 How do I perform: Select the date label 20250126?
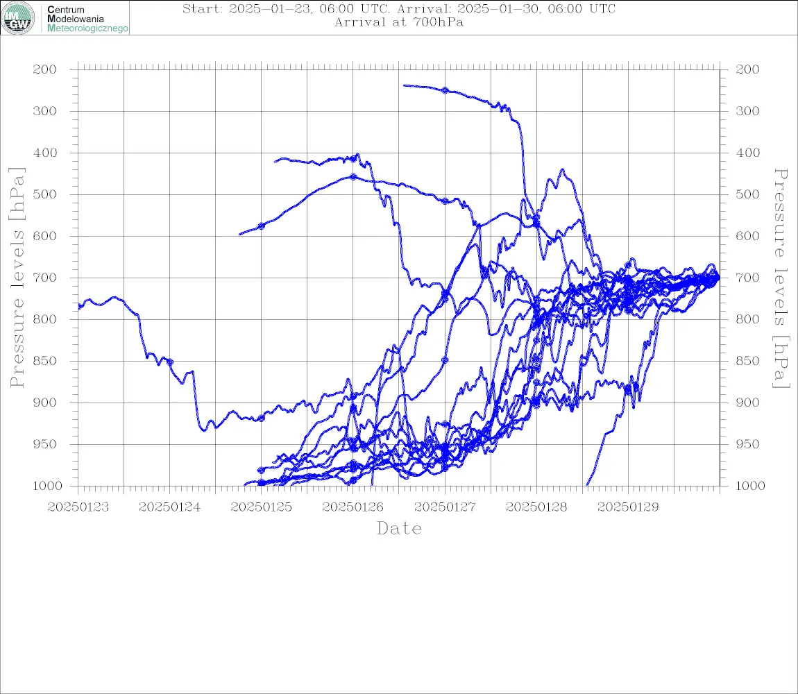[x=353, y=507]
